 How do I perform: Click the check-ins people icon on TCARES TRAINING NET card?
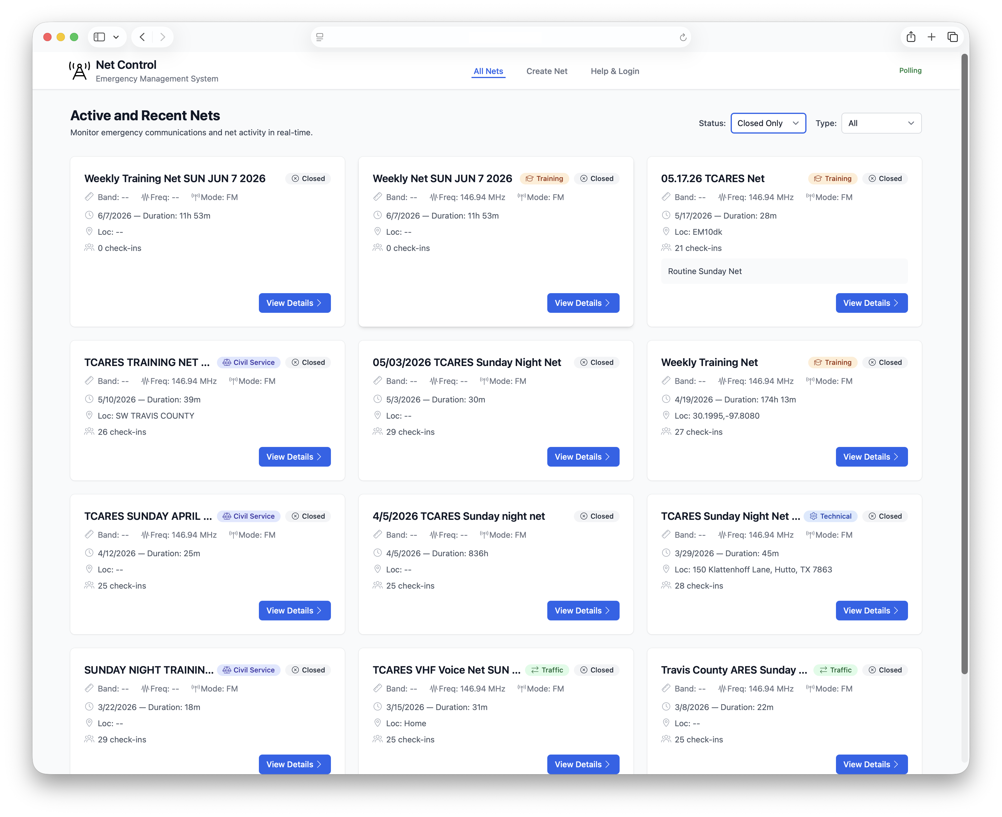pos(89,432)
